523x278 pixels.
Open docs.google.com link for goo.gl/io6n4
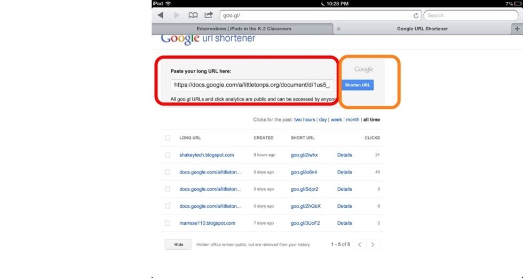pos(210,172)
